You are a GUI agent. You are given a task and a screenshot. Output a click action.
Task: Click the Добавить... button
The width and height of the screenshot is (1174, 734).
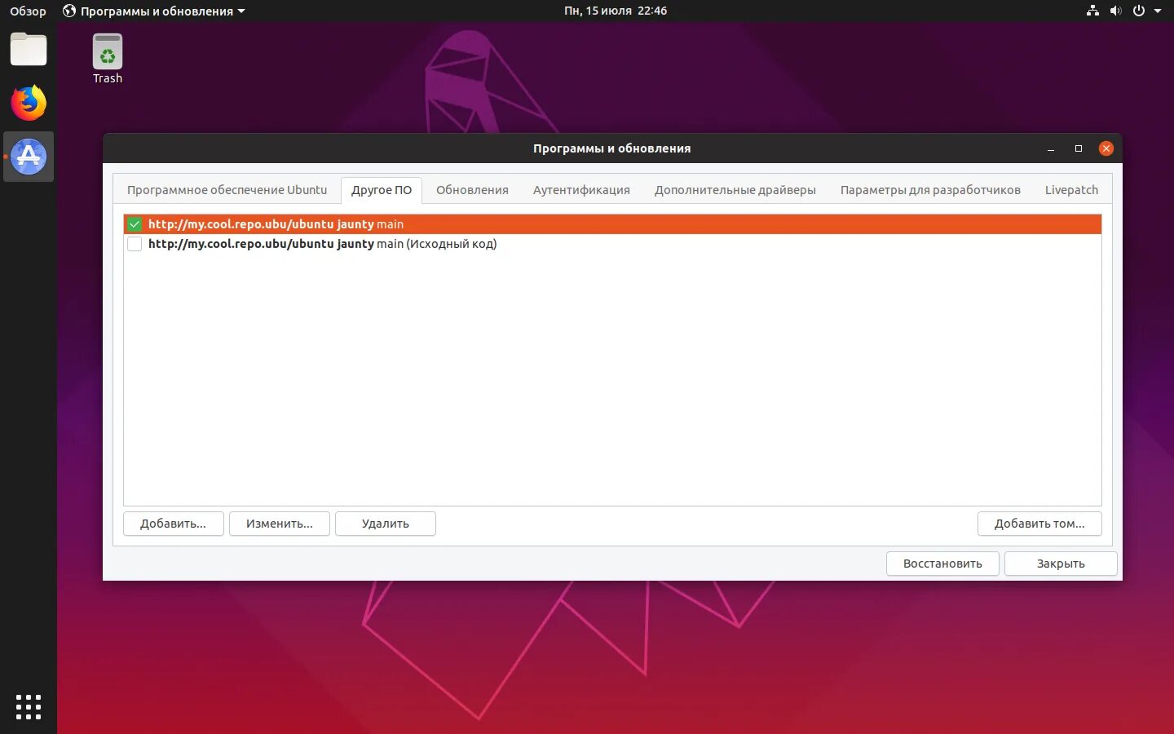[173, 524]
